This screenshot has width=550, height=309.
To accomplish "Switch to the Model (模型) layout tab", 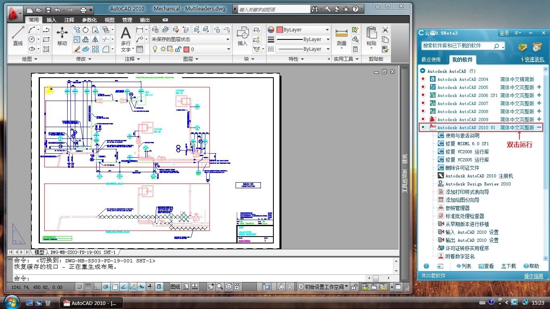I will pyautogui.click(x=39, y=252).
